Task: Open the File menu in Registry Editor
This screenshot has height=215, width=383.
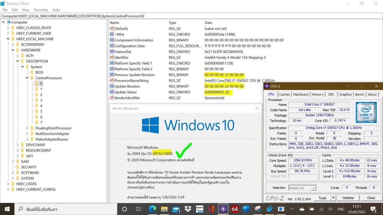Action: click(5, 10)
